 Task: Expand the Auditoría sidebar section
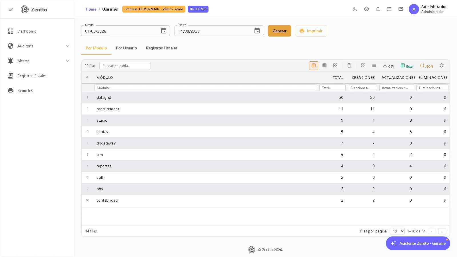tap(37, 46)
